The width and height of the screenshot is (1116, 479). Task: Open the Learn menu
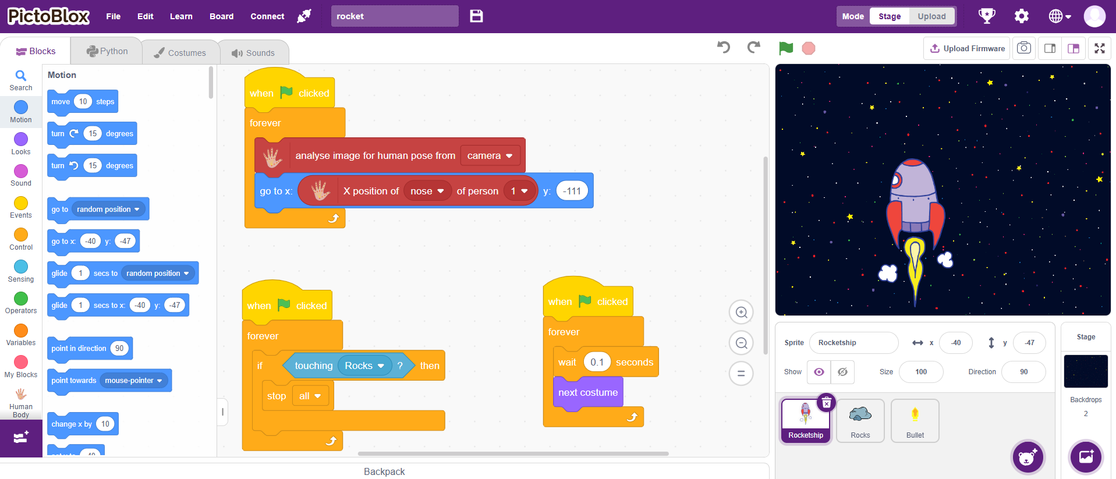point(181,16)
